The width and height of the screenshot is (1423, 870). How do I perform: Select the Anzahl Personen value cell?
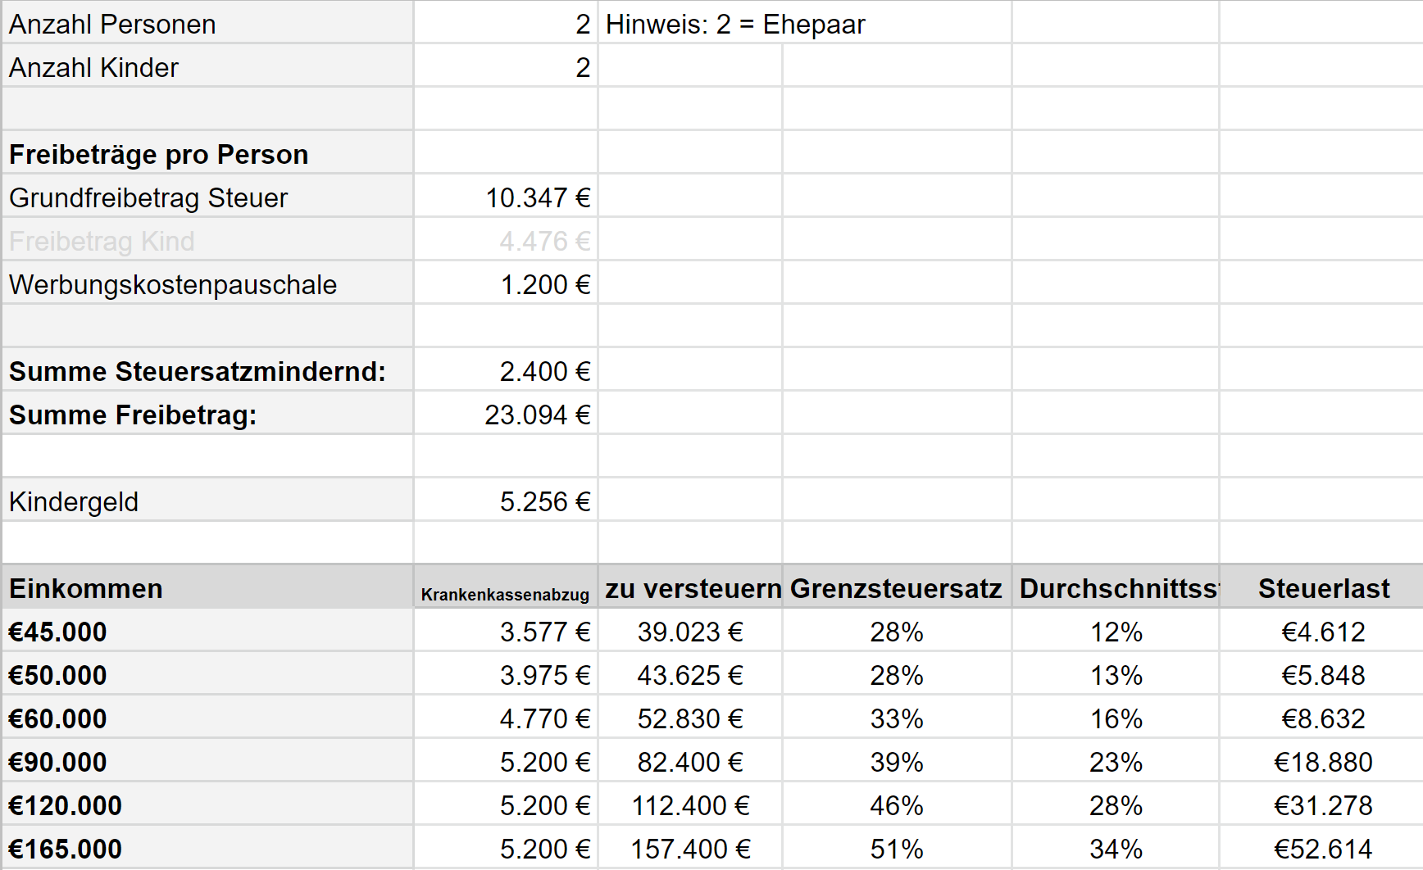(506, 24)
